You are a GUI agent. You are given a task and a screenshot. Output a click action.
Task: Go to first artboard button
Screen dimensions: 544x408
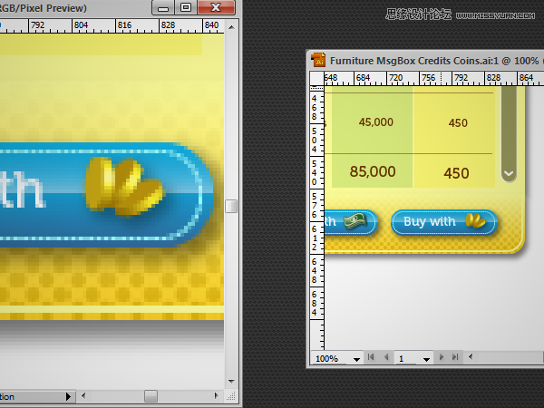[x=371, y=357]
